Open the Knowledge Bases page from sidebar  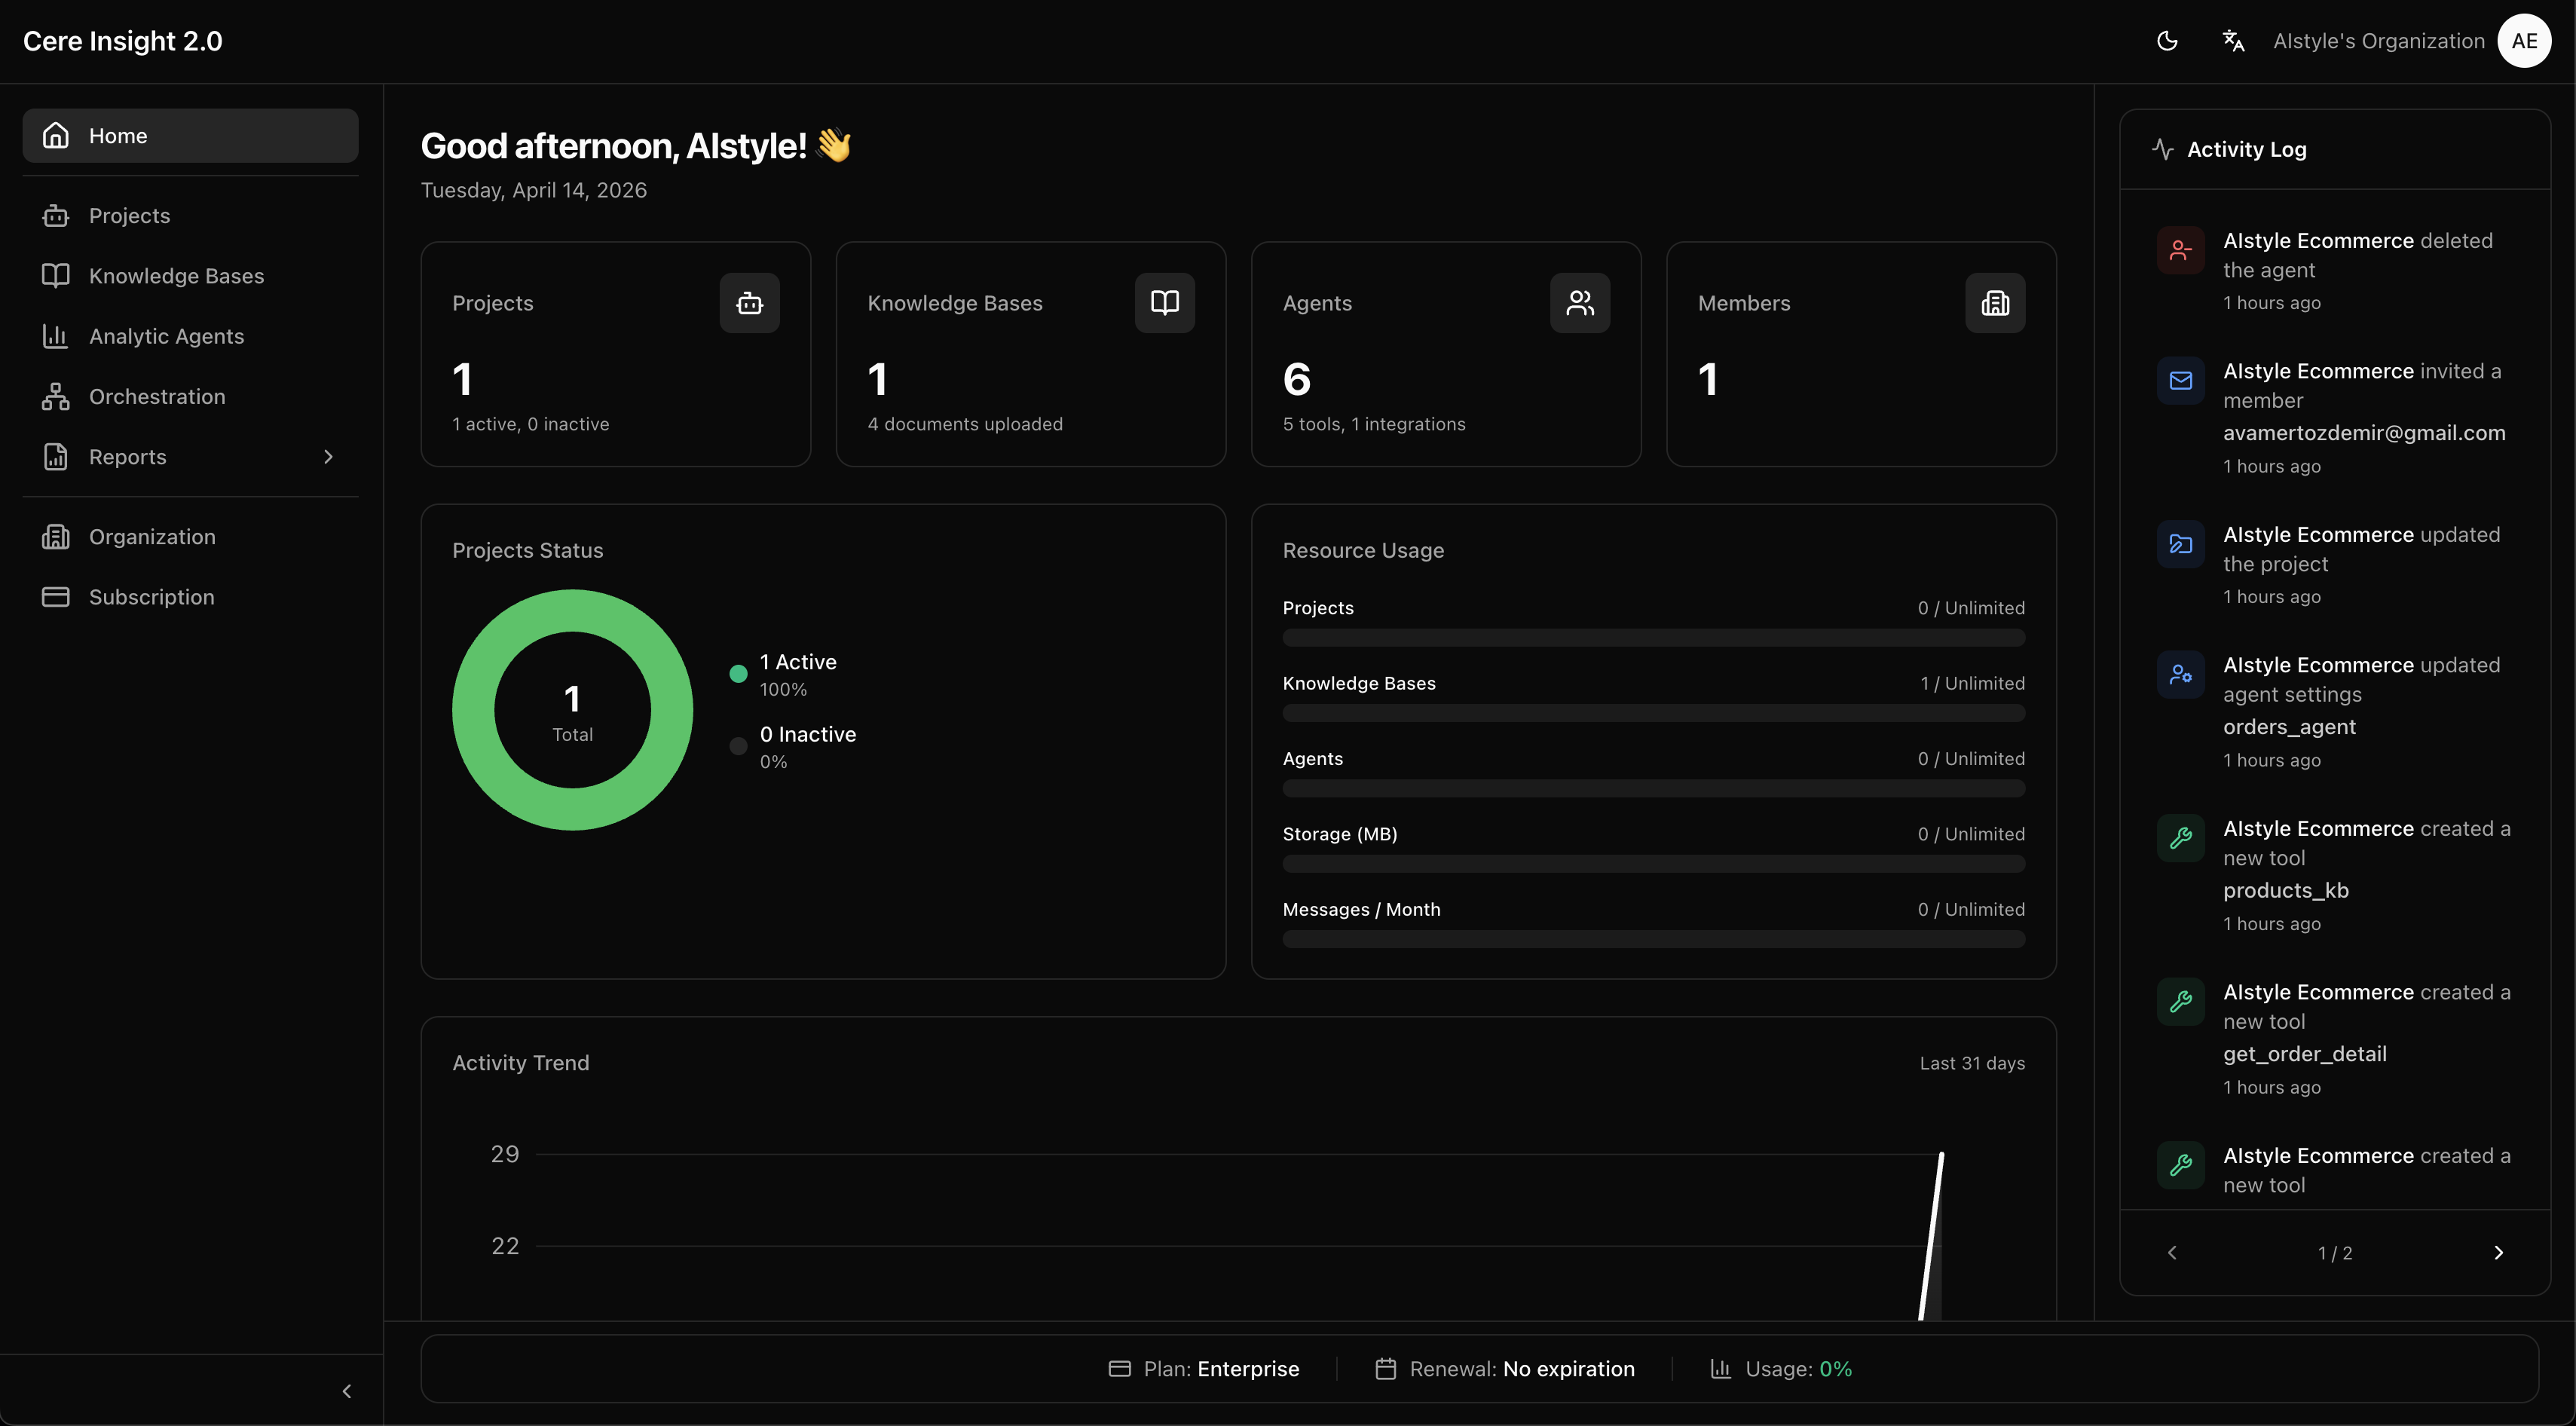point(176,276)
